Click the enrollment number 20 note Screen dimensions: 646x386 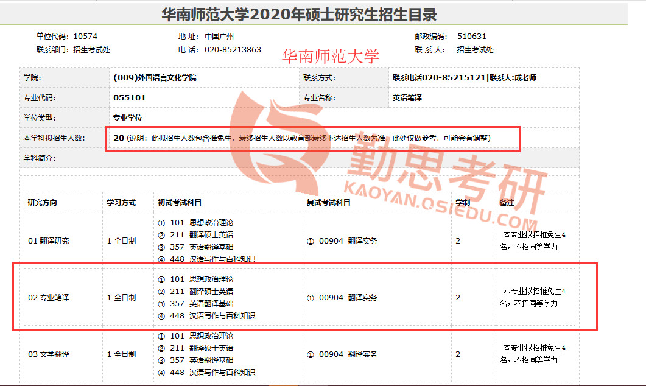(302, 138)
